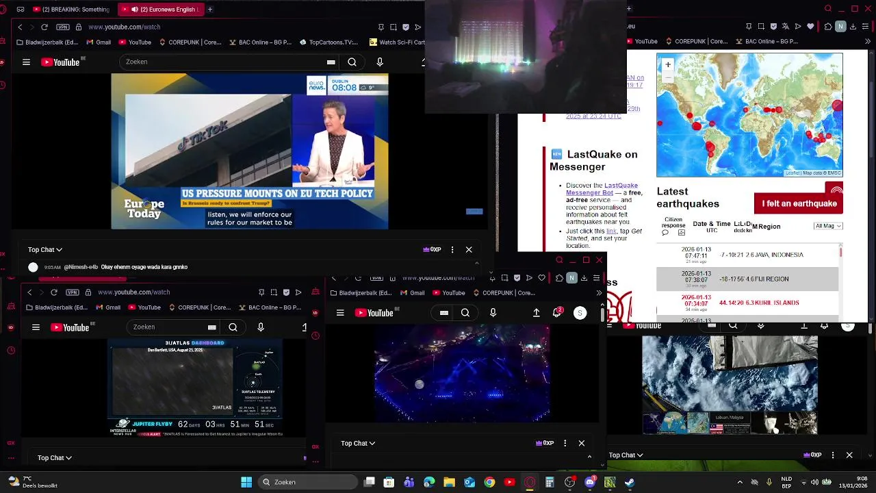Screen dimensions: 876x493
Task: Focus Zoeken search field in Euronews YouTube window
Action: coord(229,62)
